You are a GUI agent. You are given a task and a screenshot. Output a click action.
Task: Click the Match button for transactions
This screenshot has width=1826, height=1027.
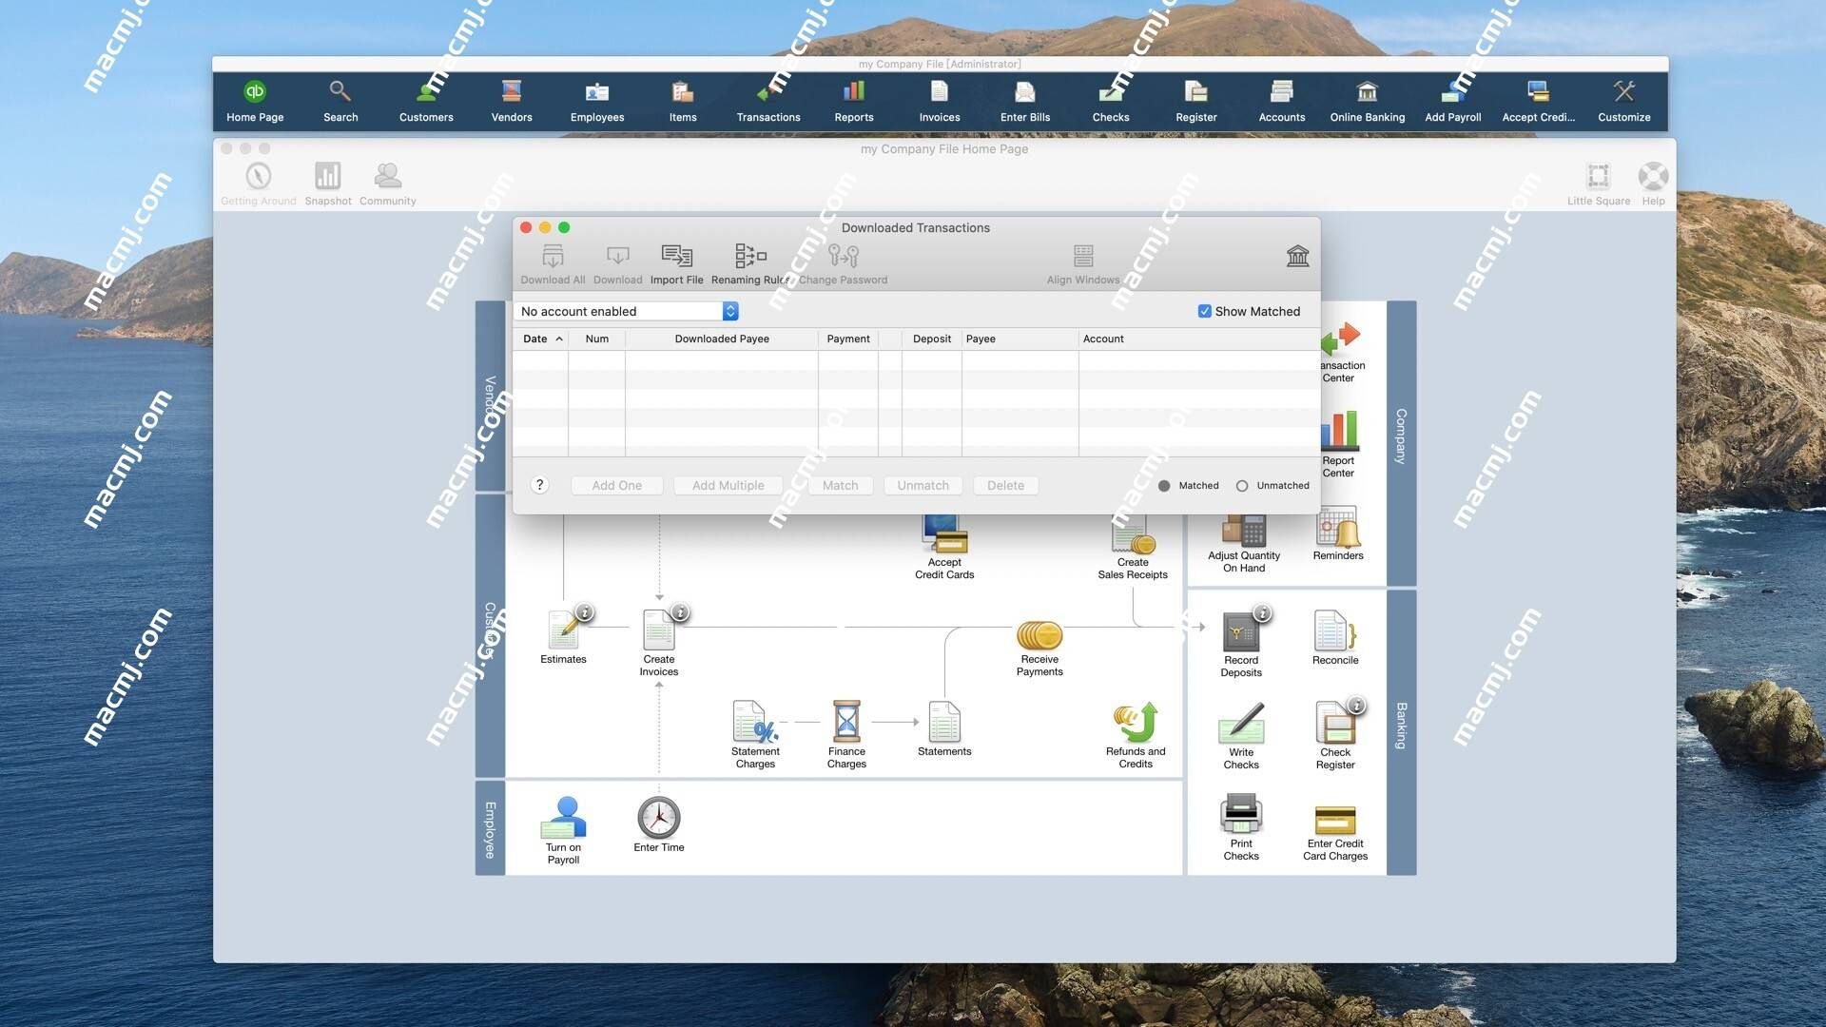click(x=839, y=485)
